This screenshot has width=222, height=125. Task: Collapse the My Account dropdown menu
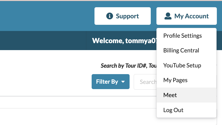[x=187, y=16]
